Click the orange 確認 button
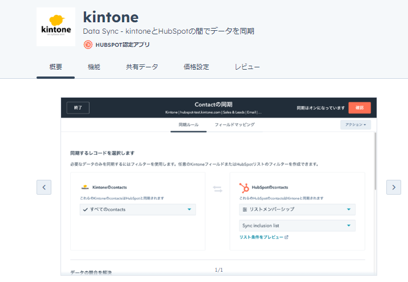Viewport: 408px width, 282px height. (359, 107)
